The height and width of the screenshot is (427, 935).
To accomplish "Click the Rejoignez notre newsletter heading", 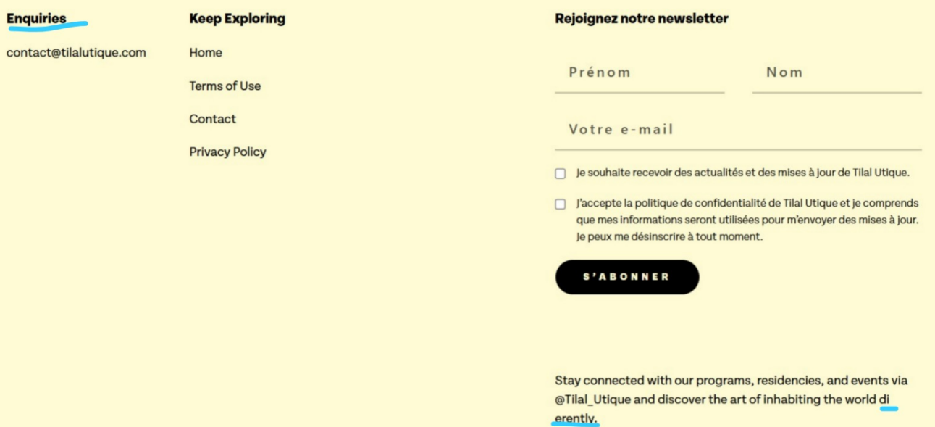I will click(x=641, y=19).
